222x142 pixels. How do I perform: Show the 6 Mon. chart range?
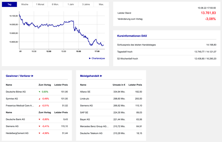[55, 5]
